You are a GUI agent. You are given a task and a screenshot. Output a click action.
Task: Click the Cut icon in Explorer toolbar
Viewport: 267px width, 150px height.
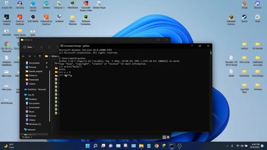tap(41, 47)
